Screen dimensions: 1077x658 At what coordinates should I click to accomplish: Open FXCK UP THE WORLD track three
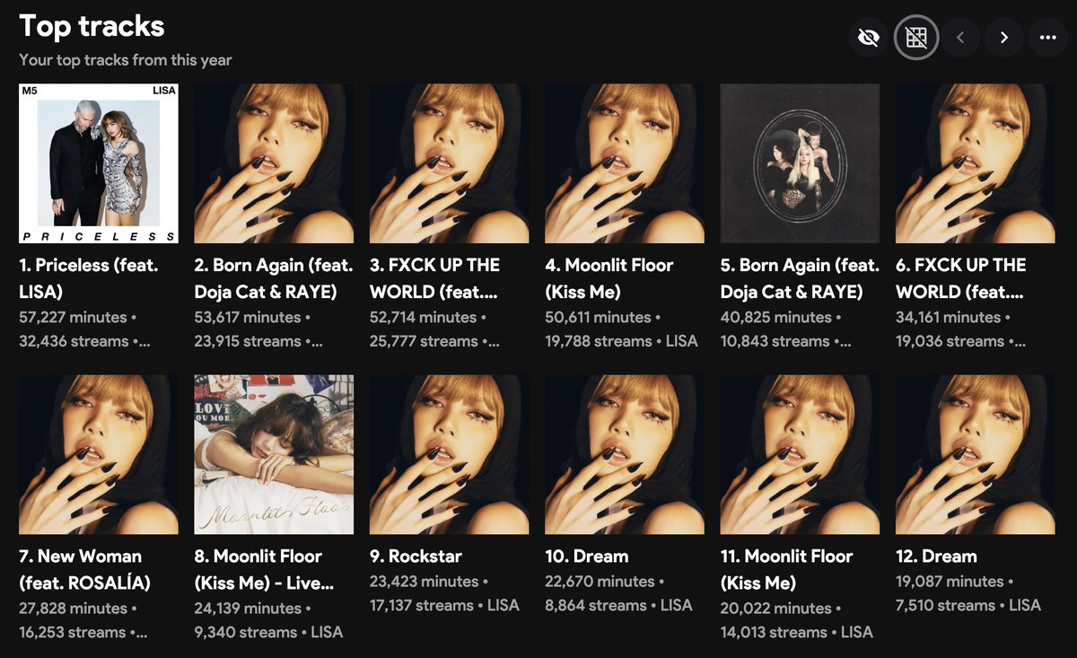(x=437, y=278)
